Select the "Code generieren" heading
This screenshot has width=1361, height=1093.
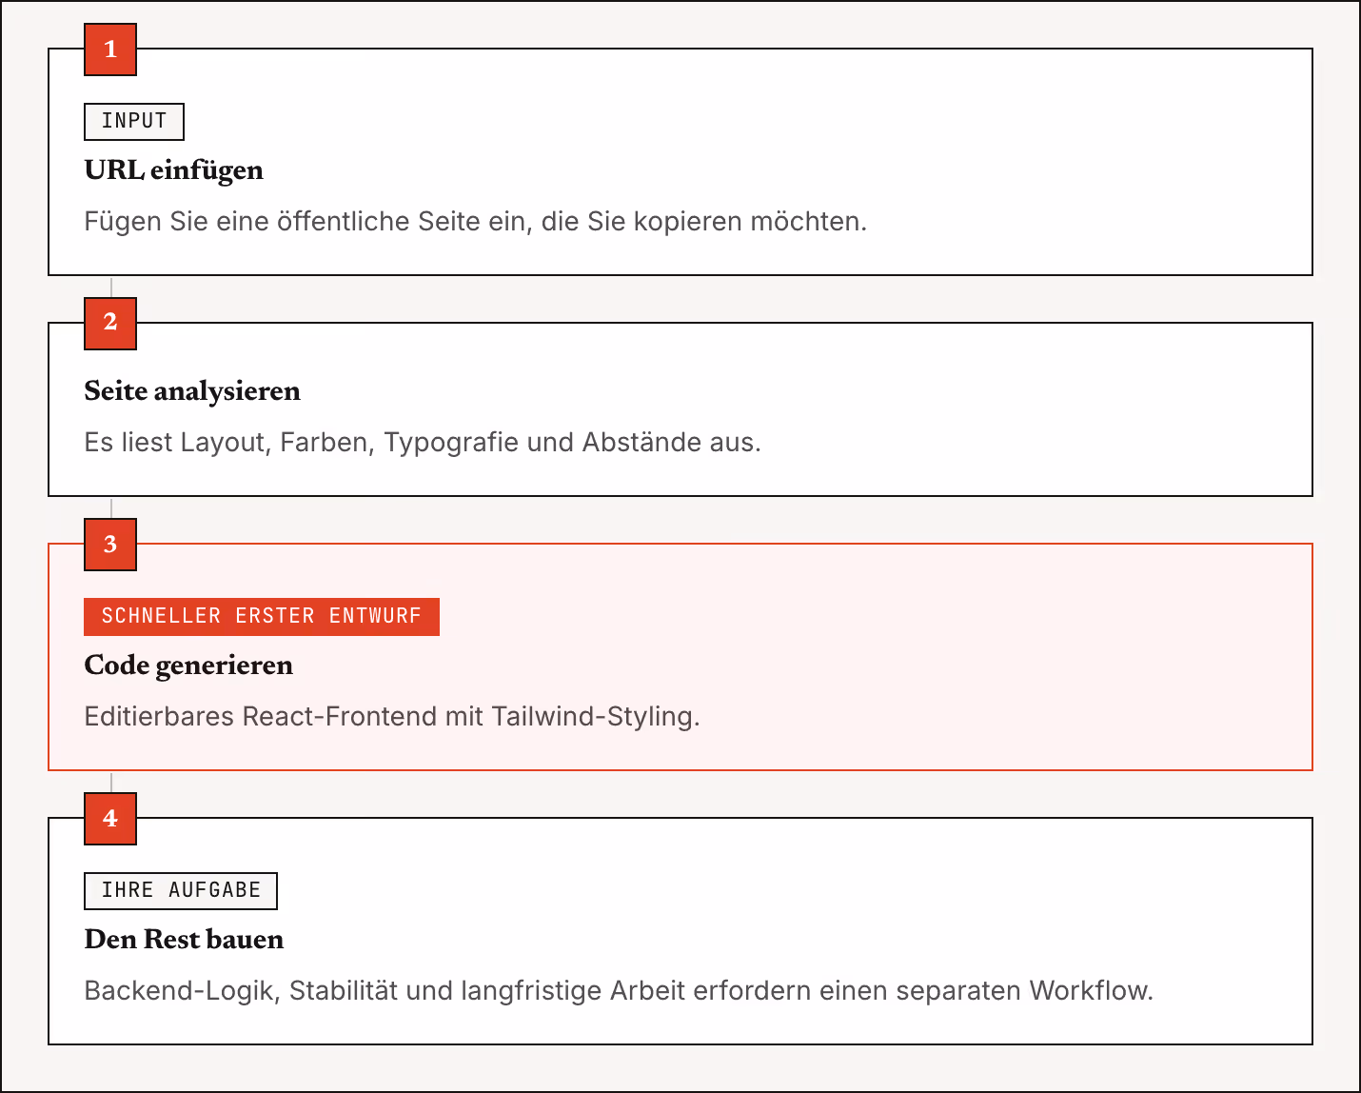pos(188,666)
